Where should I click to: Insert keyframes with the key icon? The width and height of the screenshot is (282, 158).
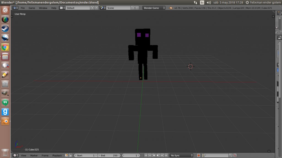point(231,155)
